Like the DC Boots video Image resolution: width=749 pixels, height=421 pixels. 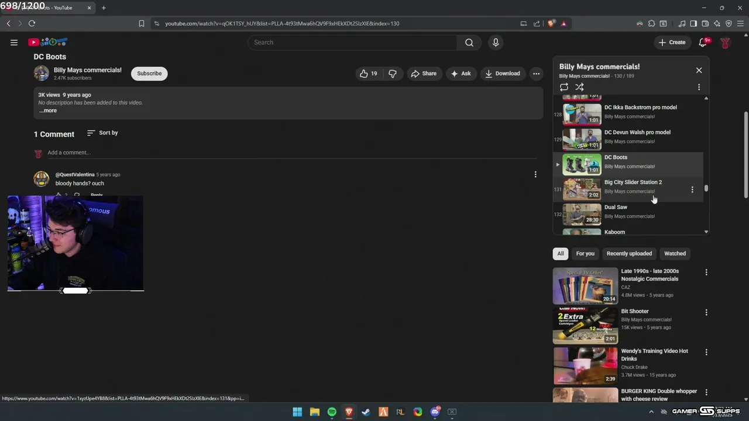pyautogui.click(x=369, y=74)
